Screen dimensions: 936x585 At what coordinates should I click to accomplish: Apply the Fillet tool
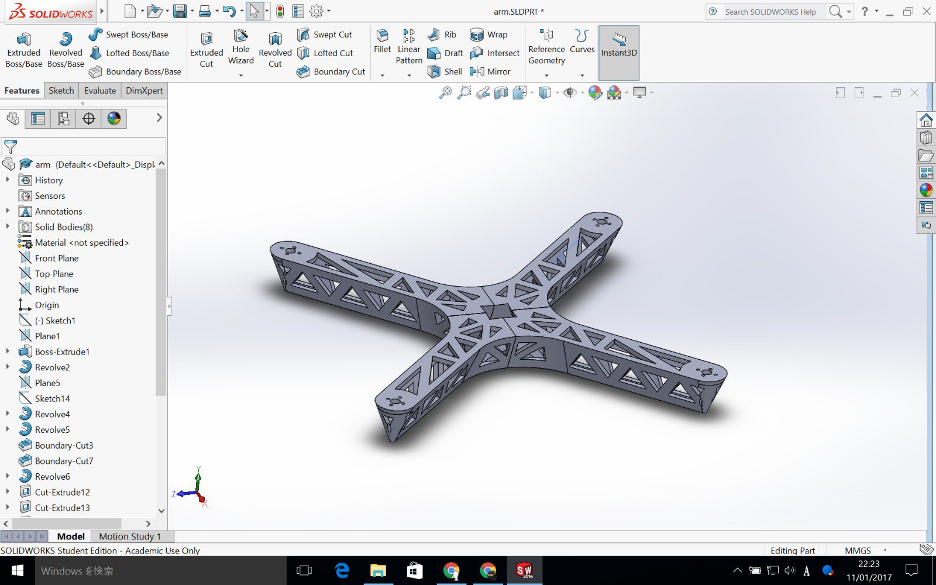(x=382, y=42)
